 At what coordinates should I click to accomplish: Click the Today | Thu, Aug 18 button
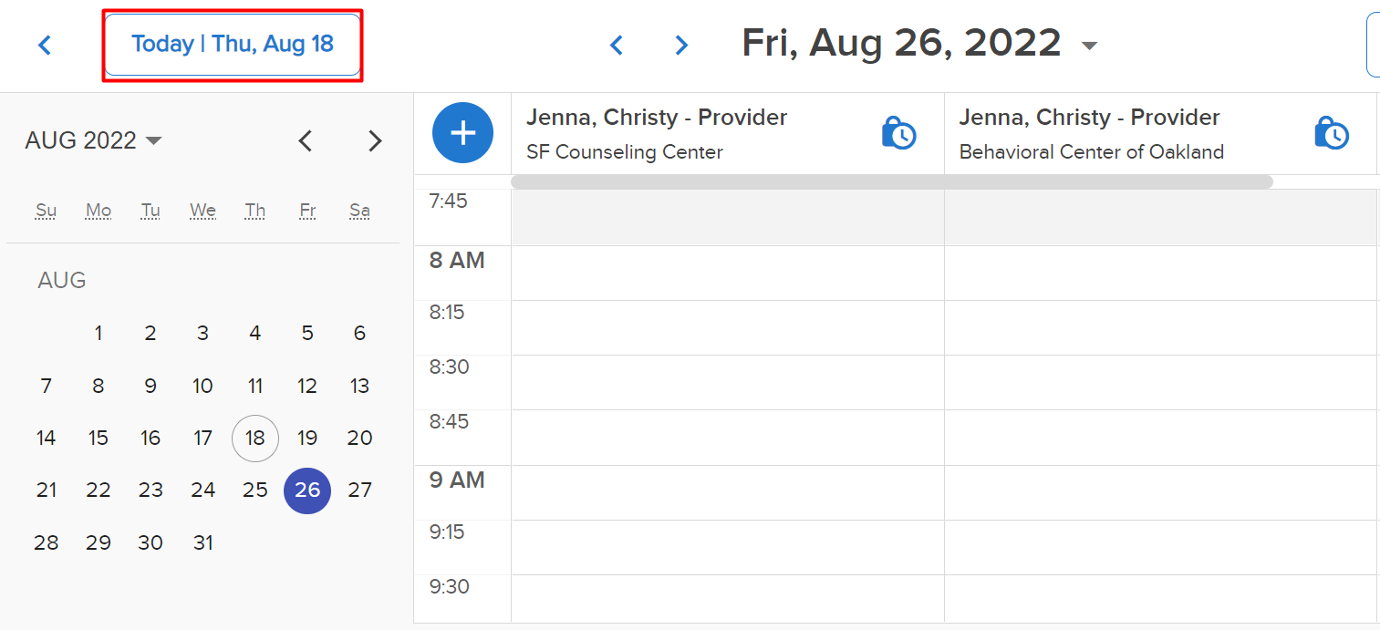[x=233, y=45]
